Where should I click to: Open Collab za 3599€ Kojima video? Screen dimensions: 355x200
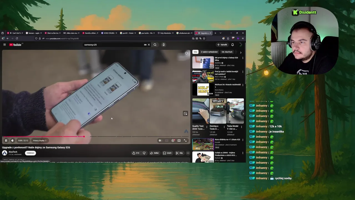pos(203,157)
